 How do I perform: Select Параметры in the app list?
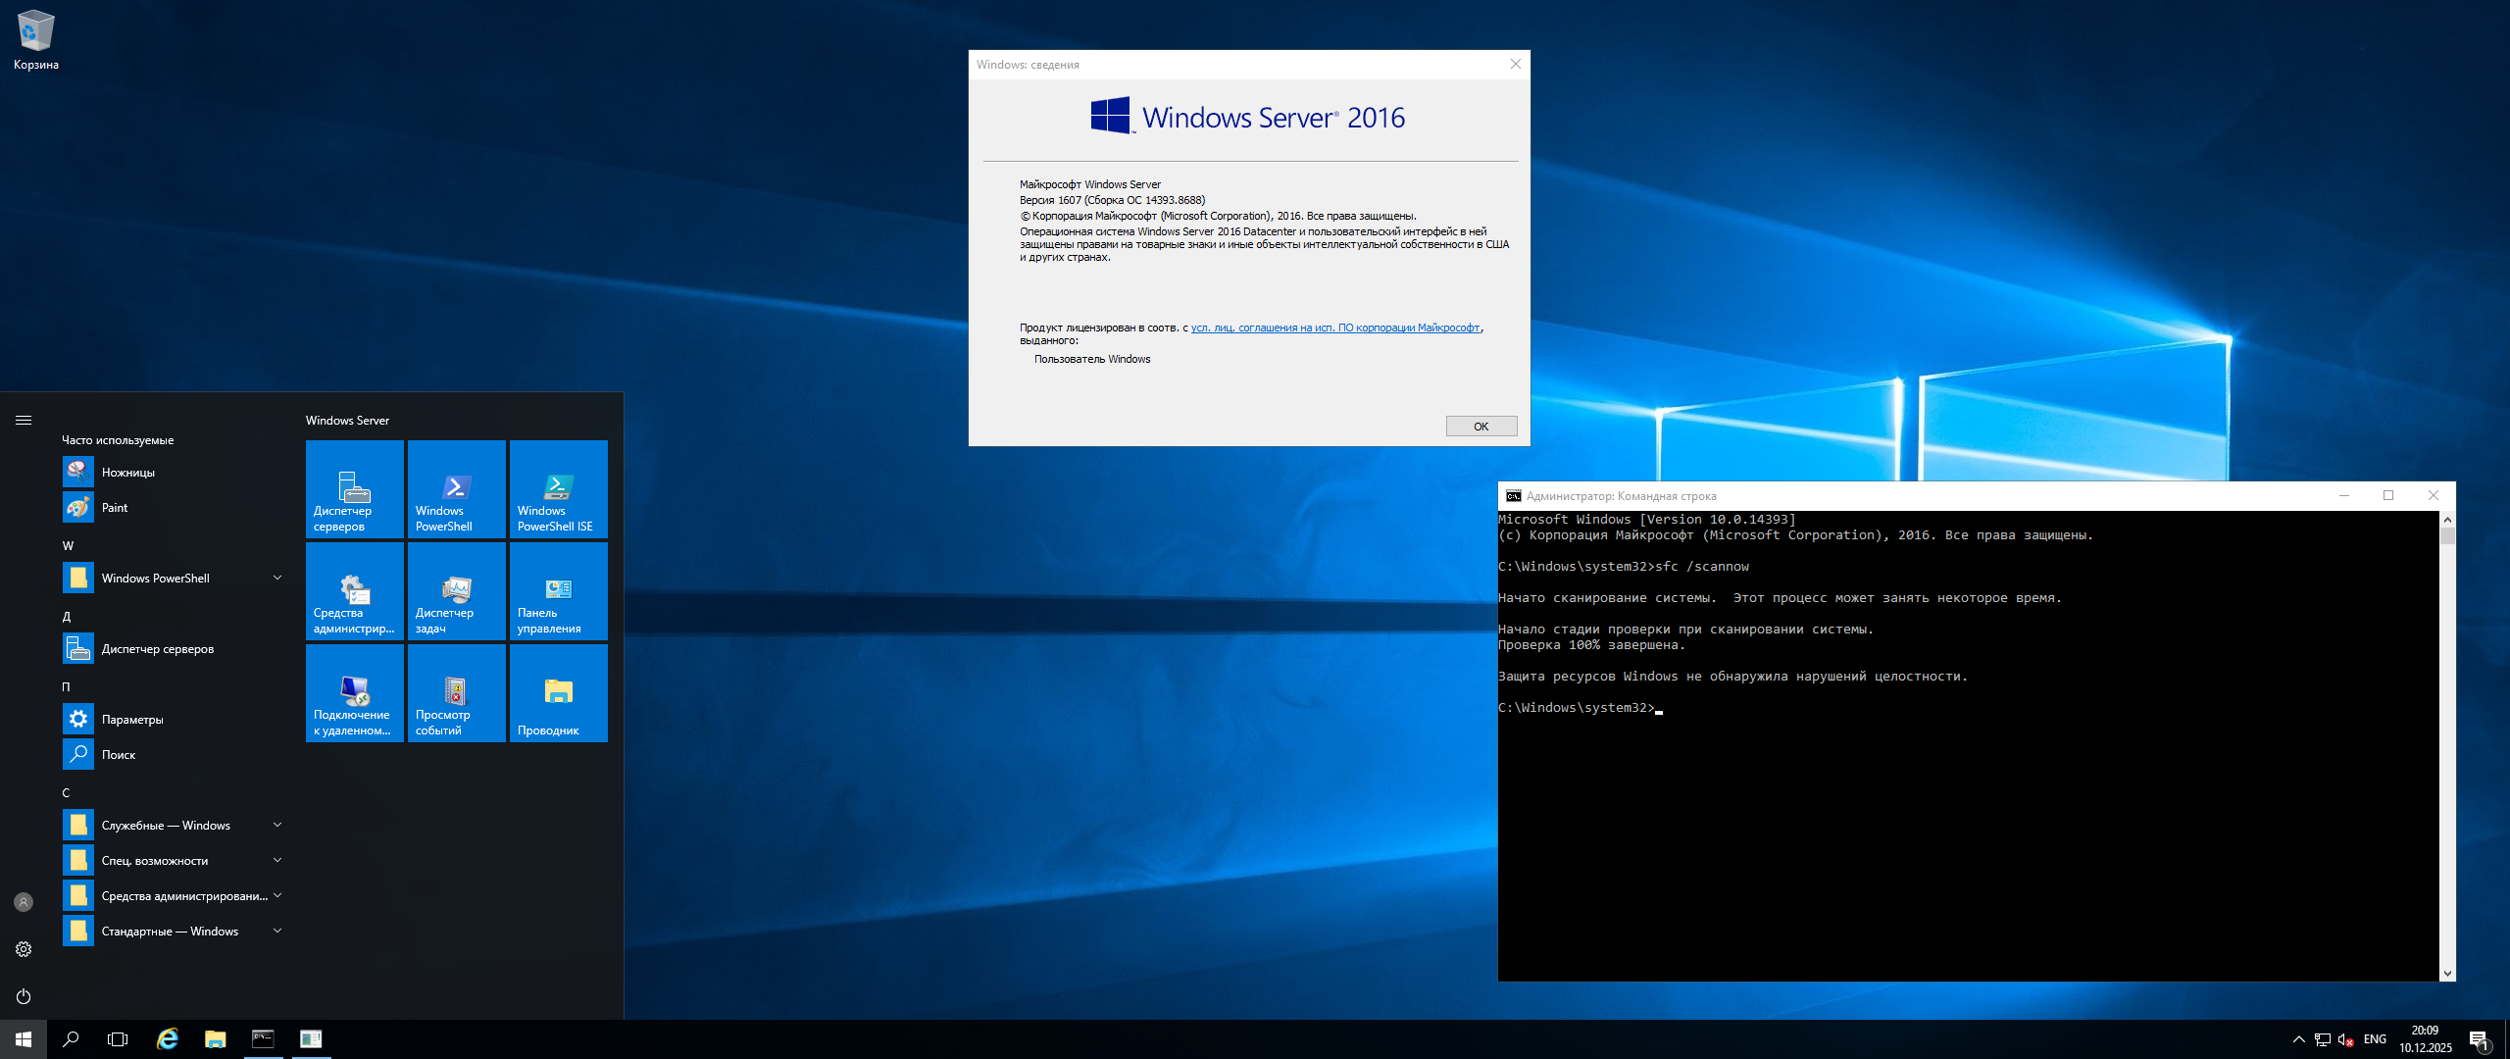coord(132,720)
